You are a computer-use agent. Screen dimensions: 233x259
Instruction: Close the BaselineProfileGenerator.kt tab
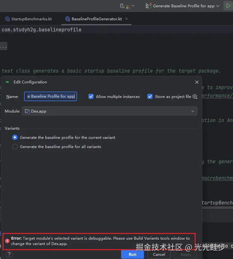(x=126, y=19)
